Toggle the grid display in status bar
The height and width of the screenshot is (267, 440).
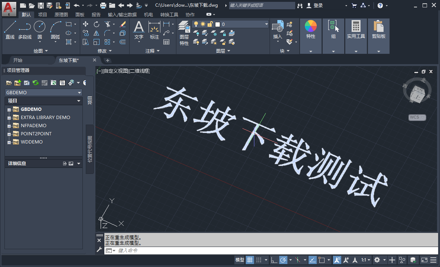point(250,260)
